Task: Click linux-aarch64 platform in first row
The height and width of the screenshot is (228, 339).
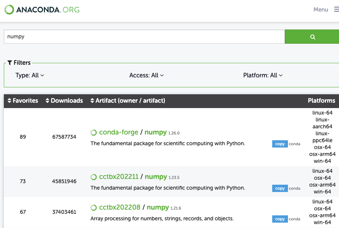Action: pos(322,123)
